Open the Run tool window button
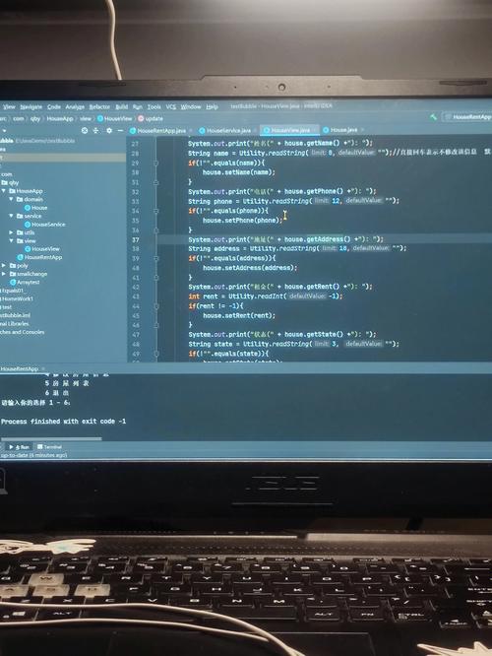The width and height of the screenshot is (492, 656). (20, 447)
